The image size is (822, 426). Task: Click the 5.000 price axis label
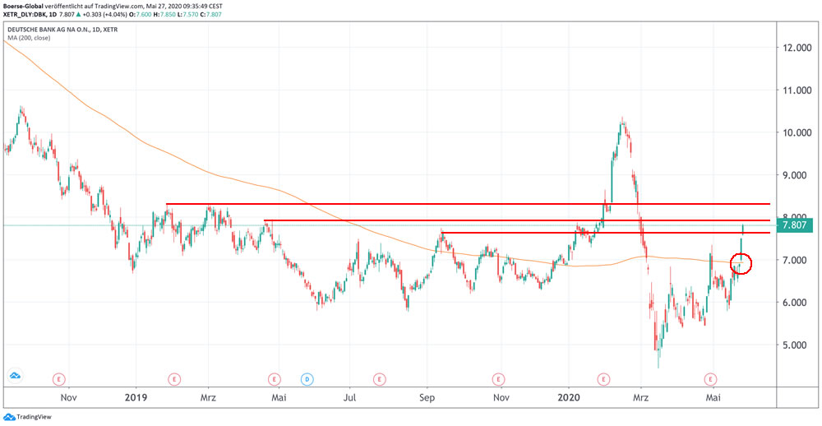(x=793, y=345)
